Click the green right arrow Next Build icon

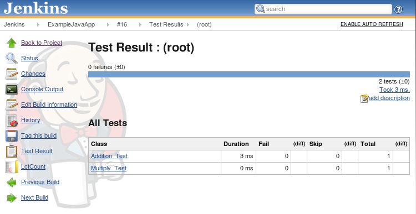click(x=12, y=197)
